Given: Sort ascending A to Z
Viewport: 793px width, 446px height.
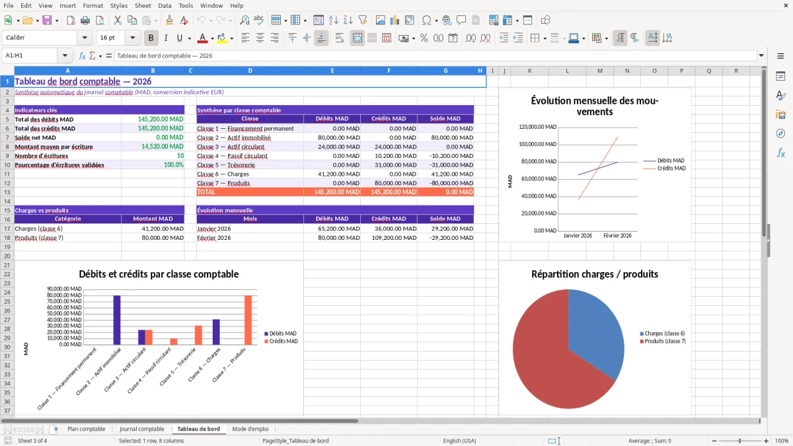Looking at the screenshot, I should pyautogui.click(x=334, y=20).
